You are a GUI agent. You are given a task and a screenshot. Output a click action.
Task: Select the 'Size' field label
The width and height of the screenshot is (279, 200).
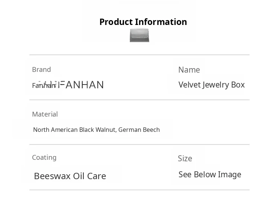[185, 159]
